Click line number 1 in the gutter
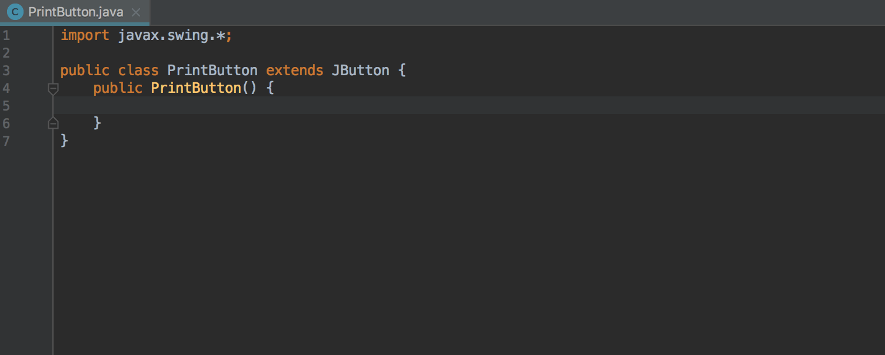The image size is (885, 355). click(x=6, y=35)
